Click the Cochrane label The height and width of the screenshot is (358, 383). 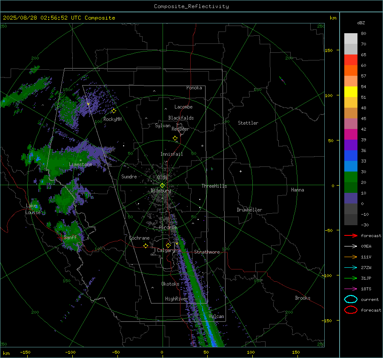[139, 238]
